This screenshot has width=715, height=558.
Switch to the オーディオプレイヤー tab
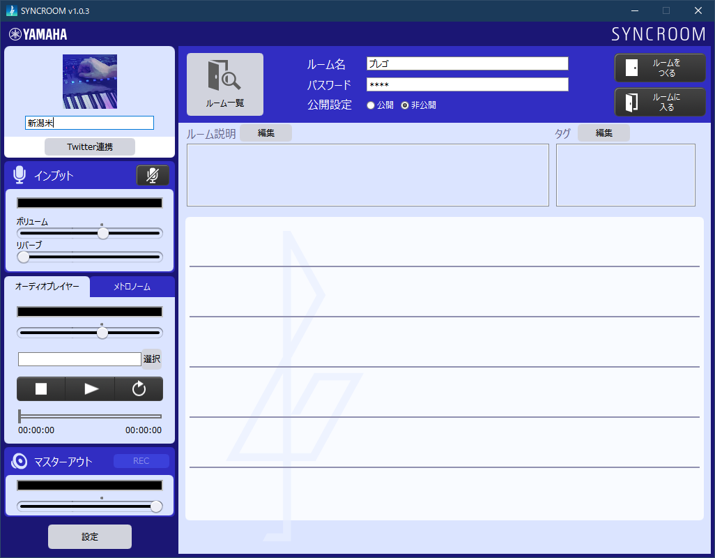[47, 287]
